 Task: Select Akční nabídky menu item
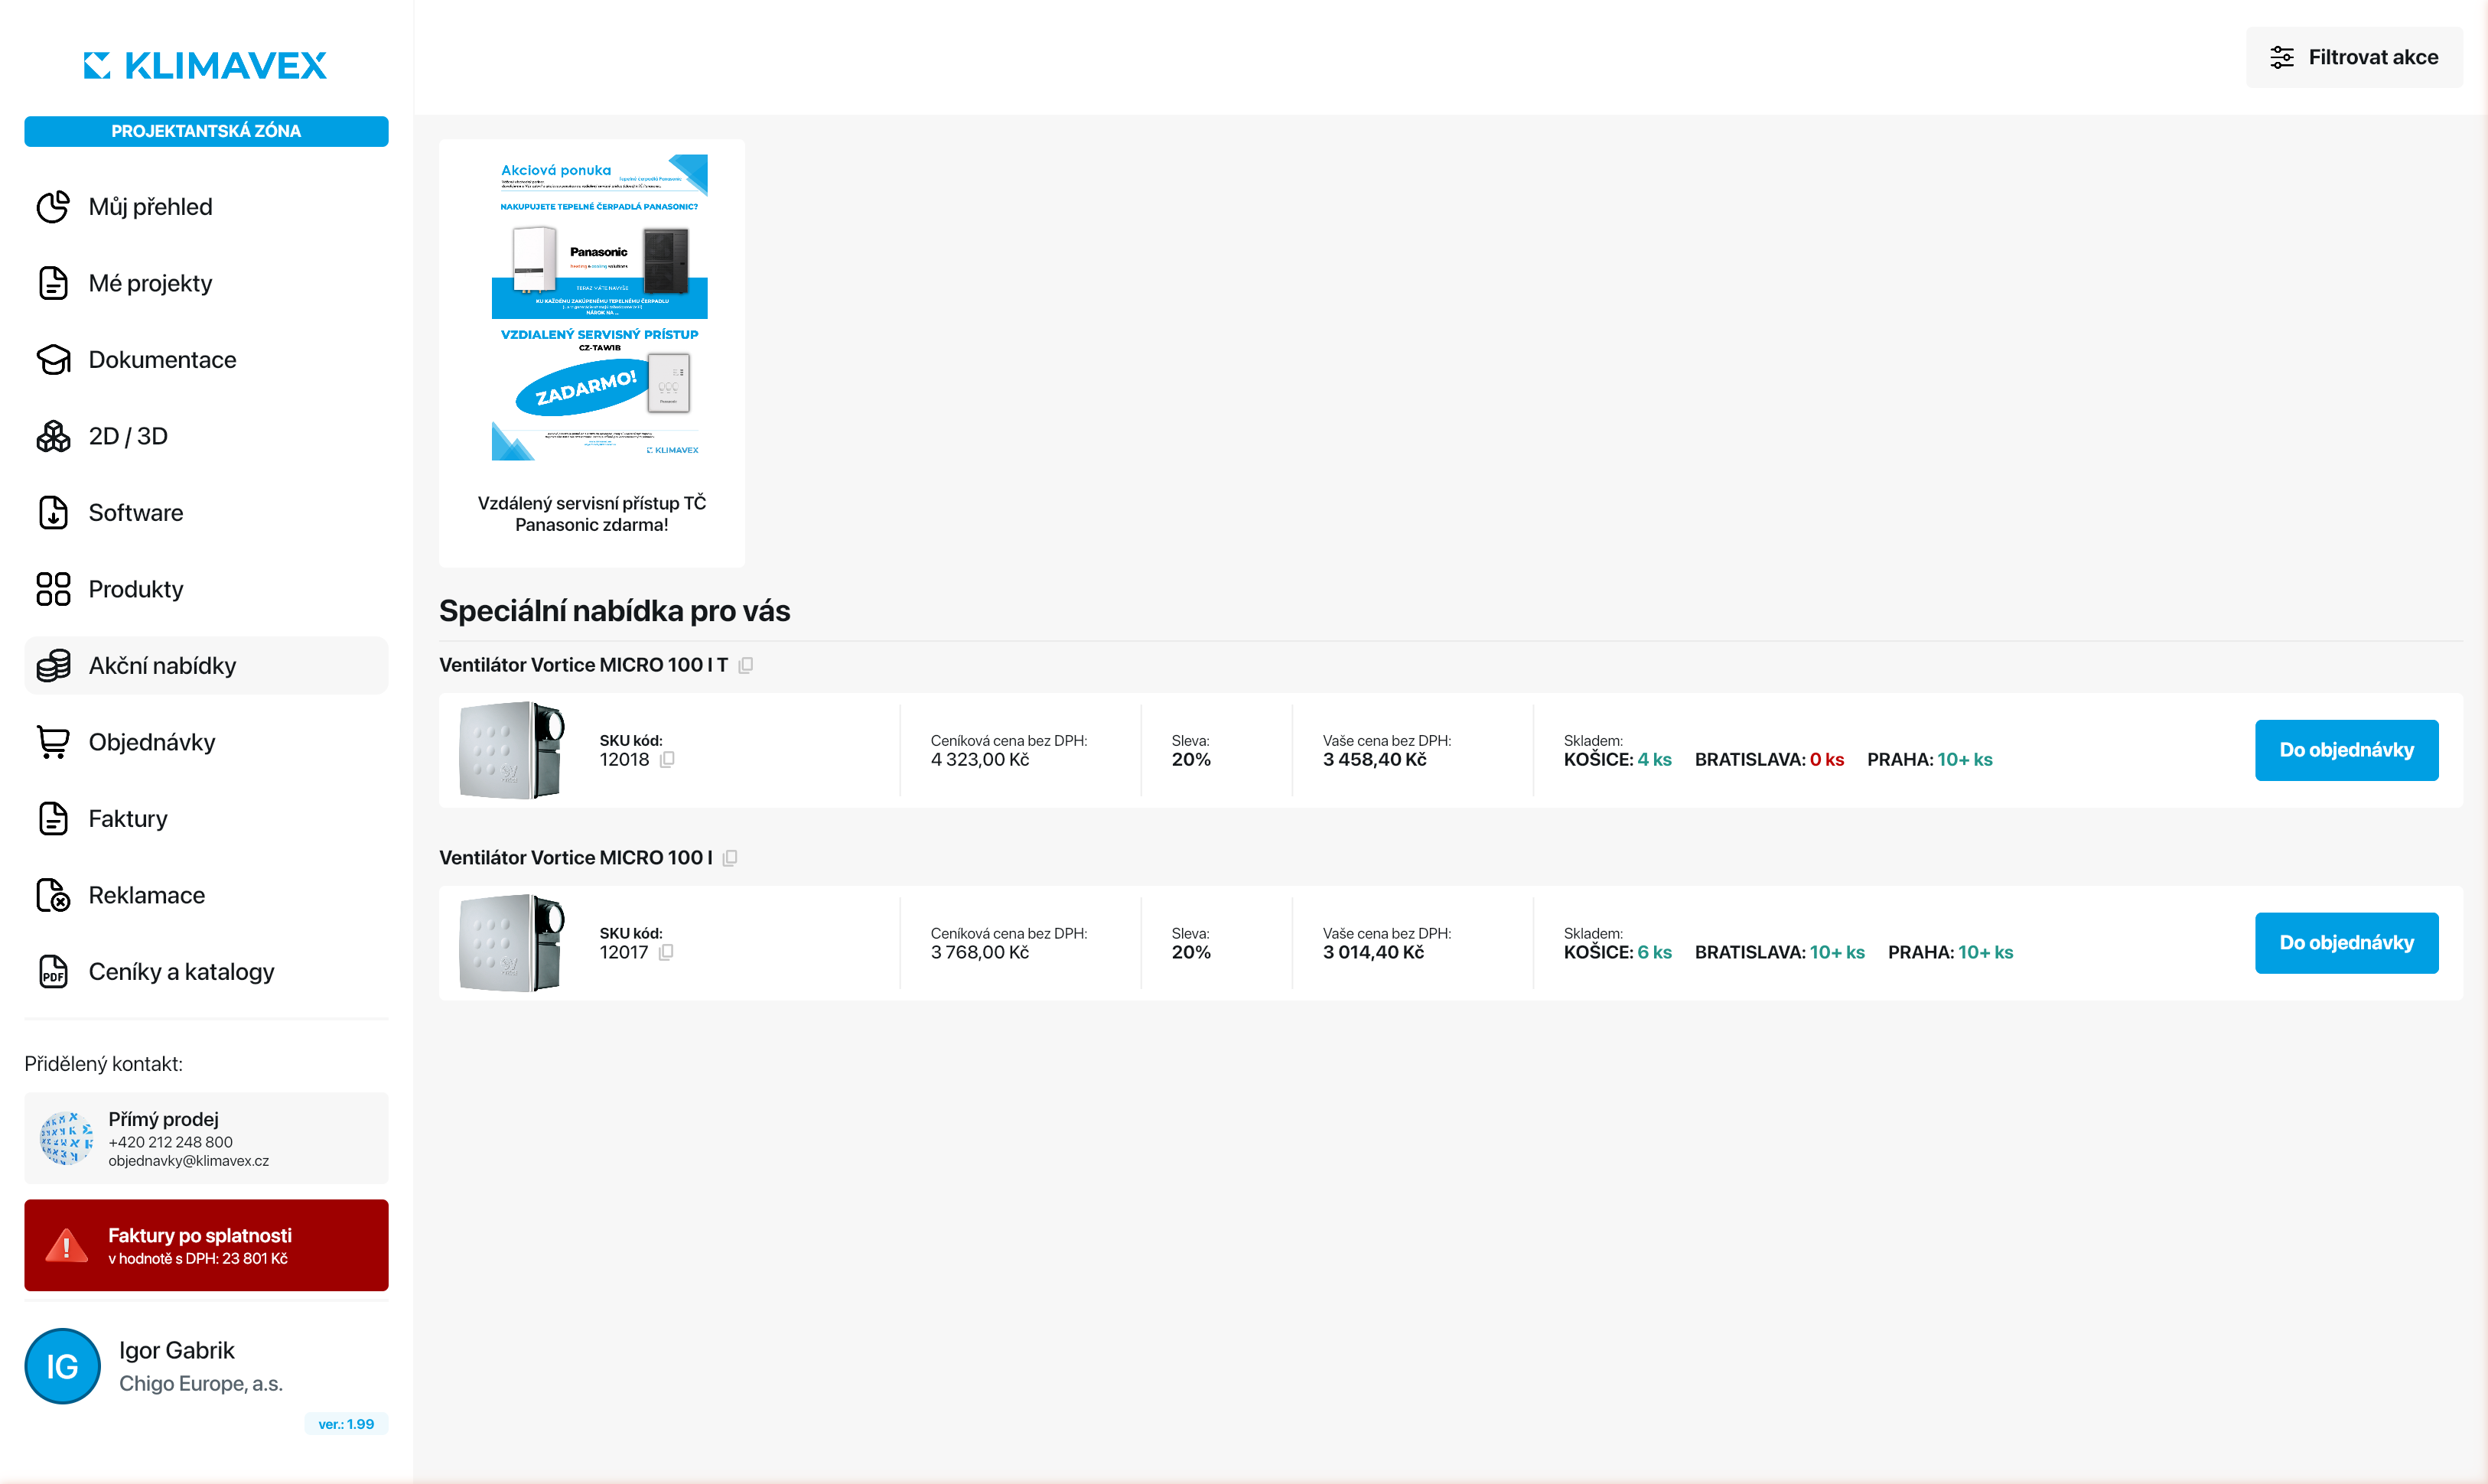click(206, 666)
